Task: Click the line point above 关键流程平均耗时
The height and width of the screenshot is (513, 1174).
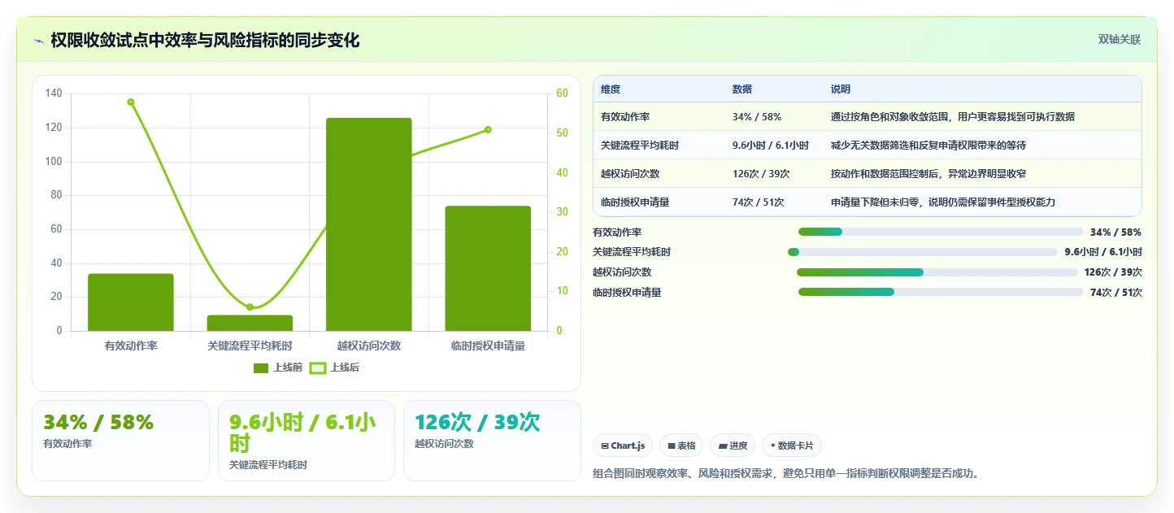Action: pyautogui.click(x=250, y=306)
